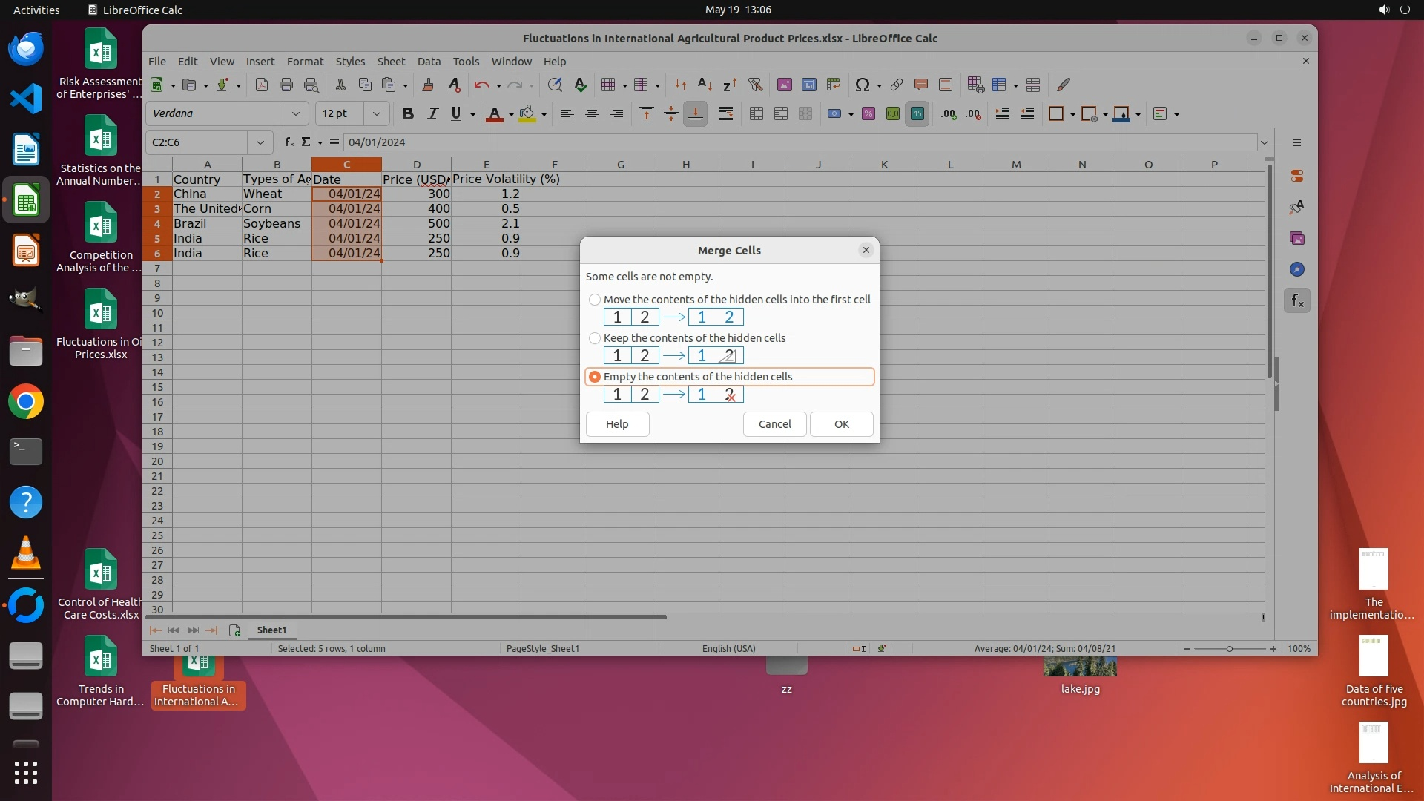Viewport: 1424px width, 801px height.
Task: Click the Bold formatting icon
Action: pos(407,114)
